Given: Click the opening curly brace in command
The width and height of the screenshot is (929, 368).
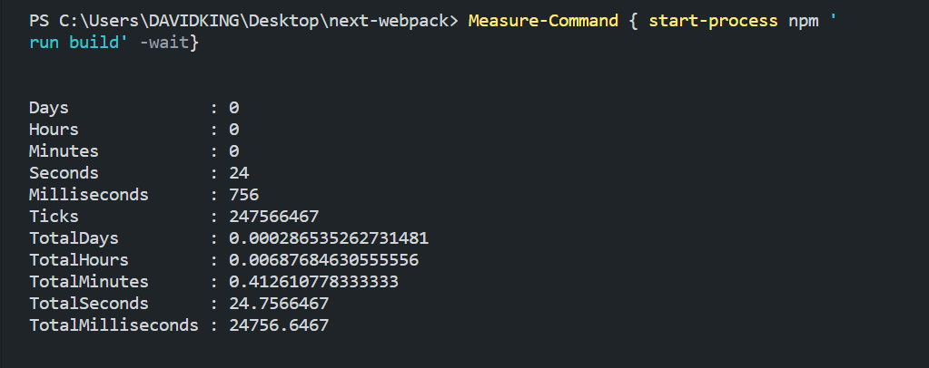Looking at the screenshot, I should (x=633, y=21).
